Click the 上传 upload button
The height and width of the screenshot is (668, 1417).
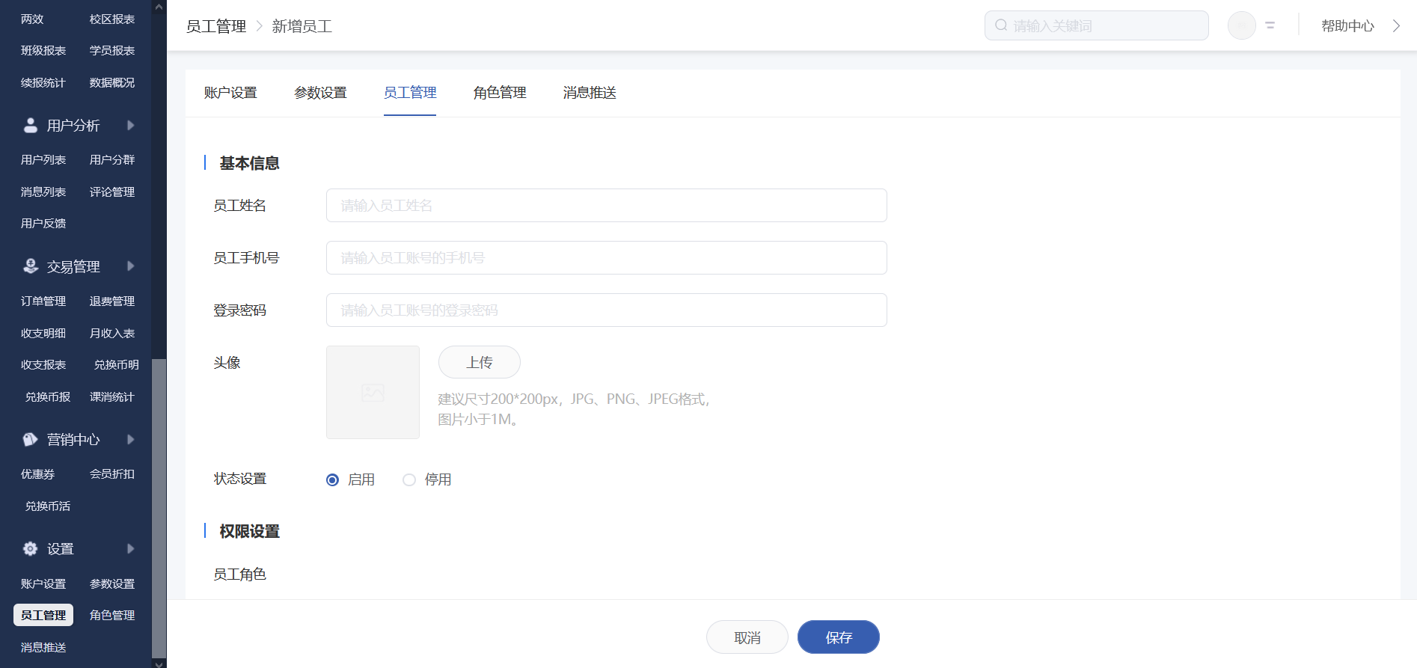[x=480, y=362]
